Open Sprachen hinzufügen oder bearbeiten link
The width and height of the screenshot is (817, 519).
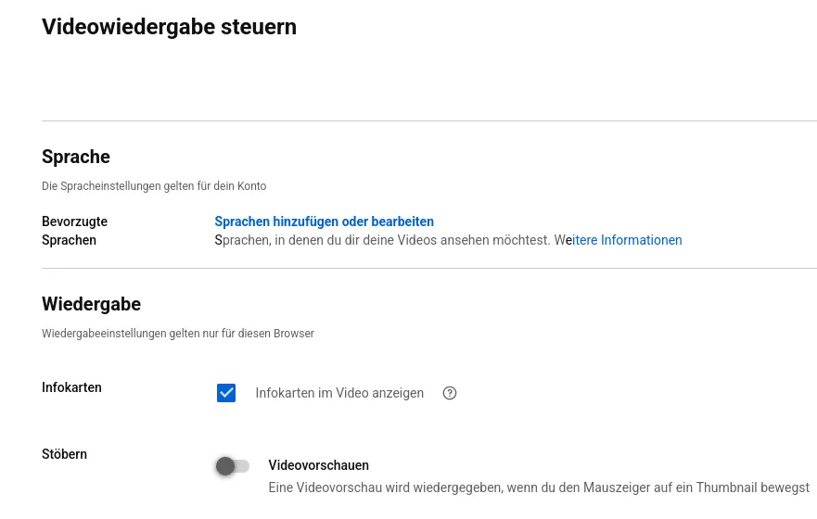pos(324,222)
